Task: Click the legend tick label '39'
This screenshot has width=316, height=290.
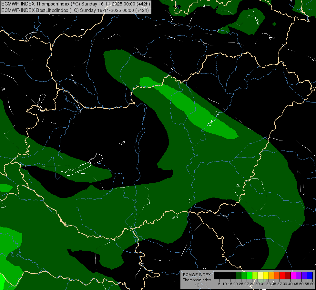Action: [285, 284]
